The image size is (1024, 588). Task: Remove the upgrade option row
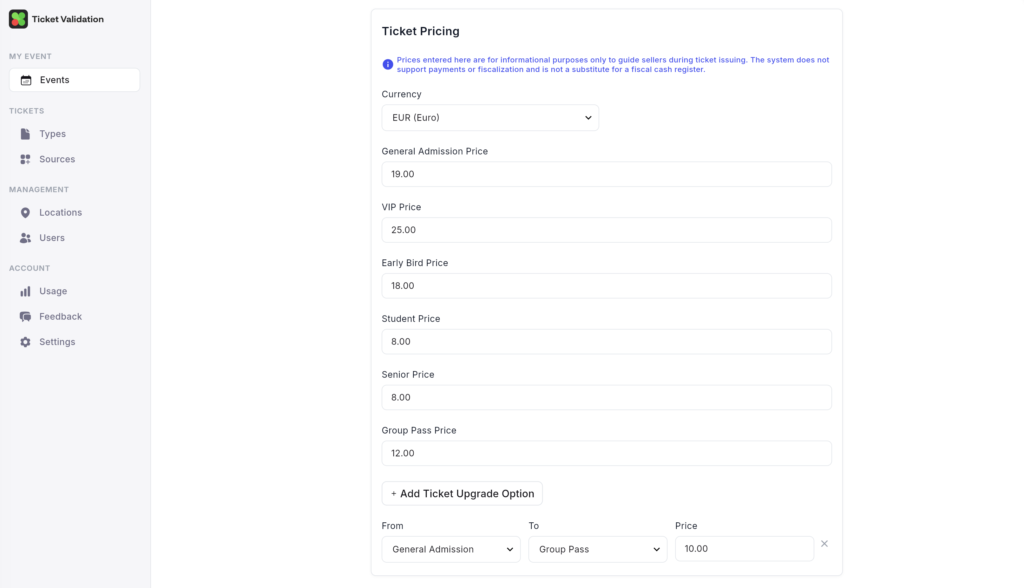[824, 544]
